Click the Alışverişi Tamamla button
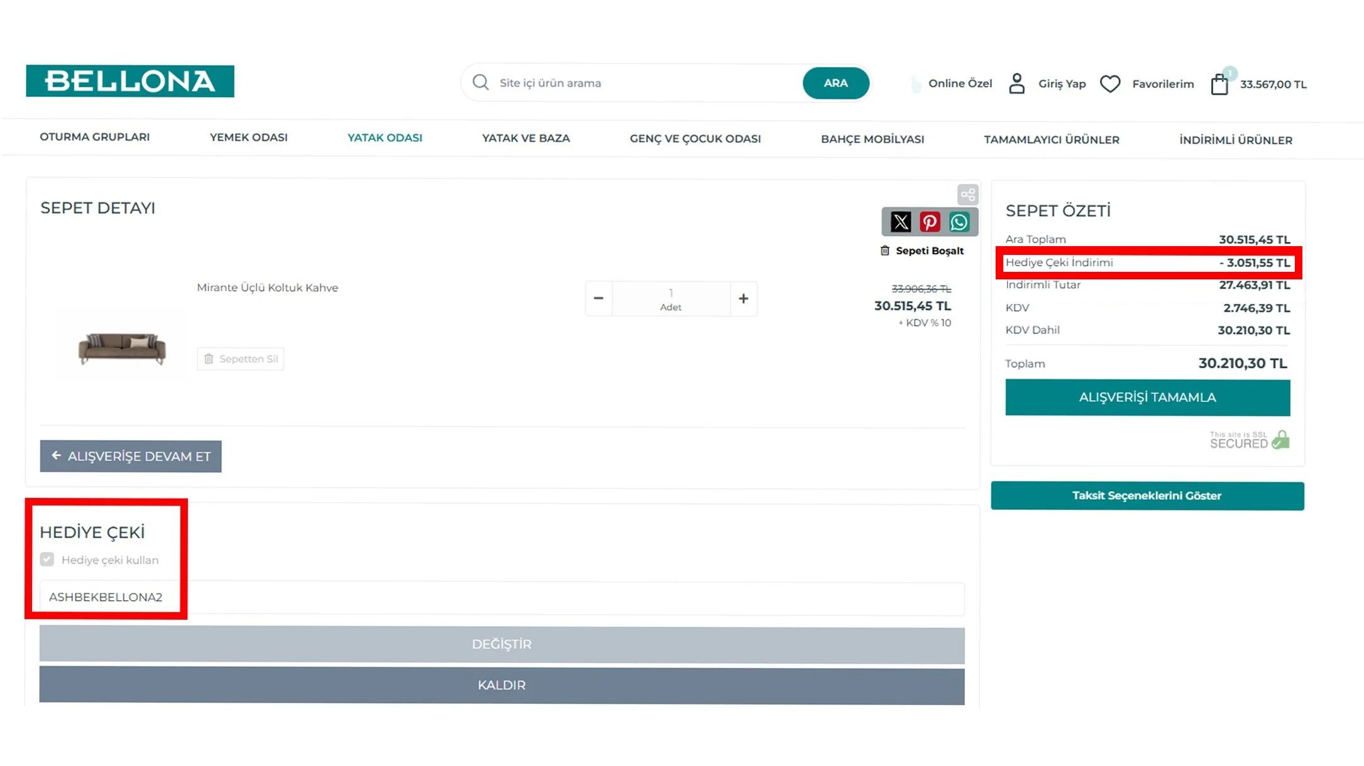The image size is (1364, 766). click(x=1148, y=397)
